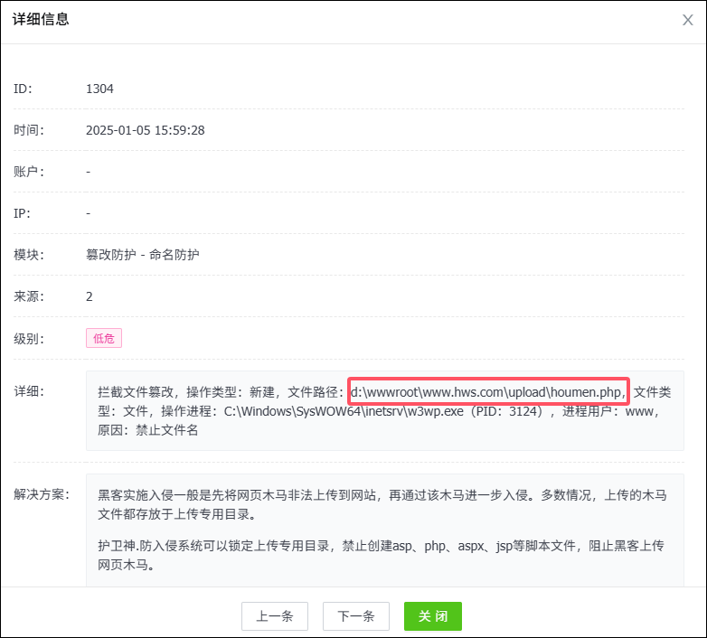Click the IP label
The image size is (707, 638).
[x=22, y=213]
